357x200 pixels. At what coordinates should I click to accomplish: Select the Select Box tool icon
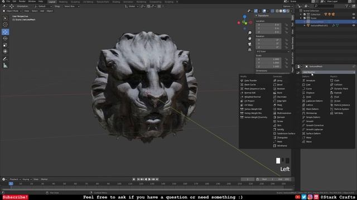(x=5, y=18)
